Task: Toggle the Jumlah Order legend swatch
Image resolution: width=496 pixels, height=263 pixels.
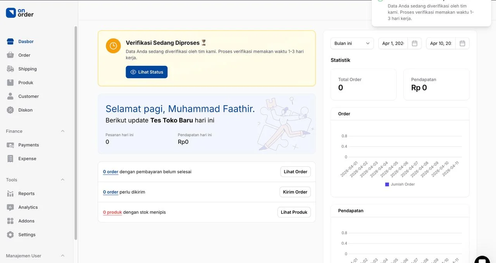Action: [387, 184]
